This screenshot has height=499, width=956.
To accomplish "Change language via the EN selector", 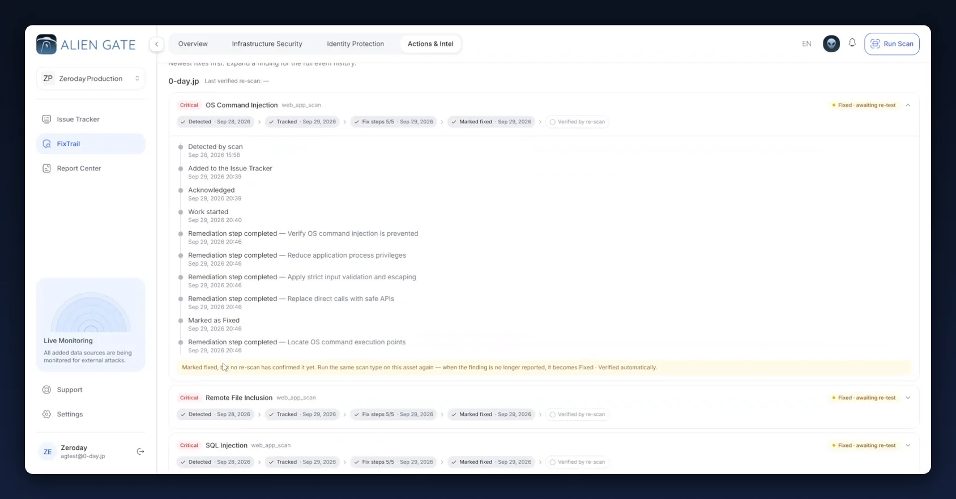I will tap(806, 44).
